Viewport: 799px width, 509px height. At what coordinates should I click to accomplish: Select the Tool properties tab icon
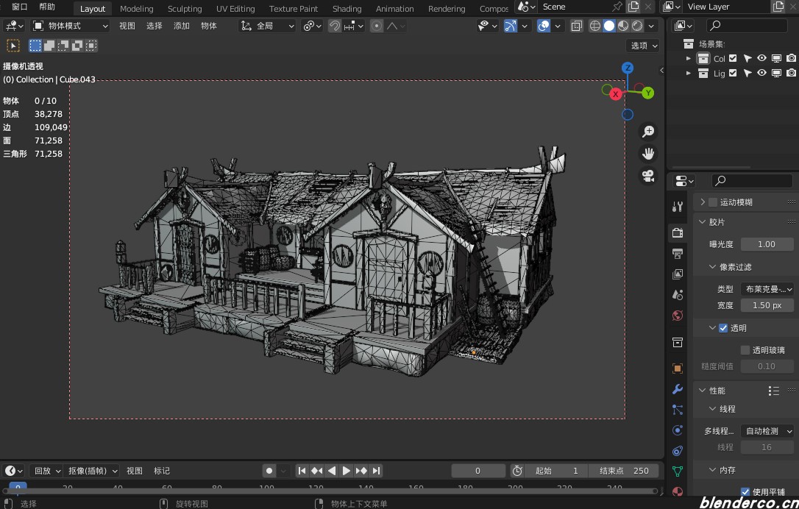pyautogui.click(x=677, y=207)
